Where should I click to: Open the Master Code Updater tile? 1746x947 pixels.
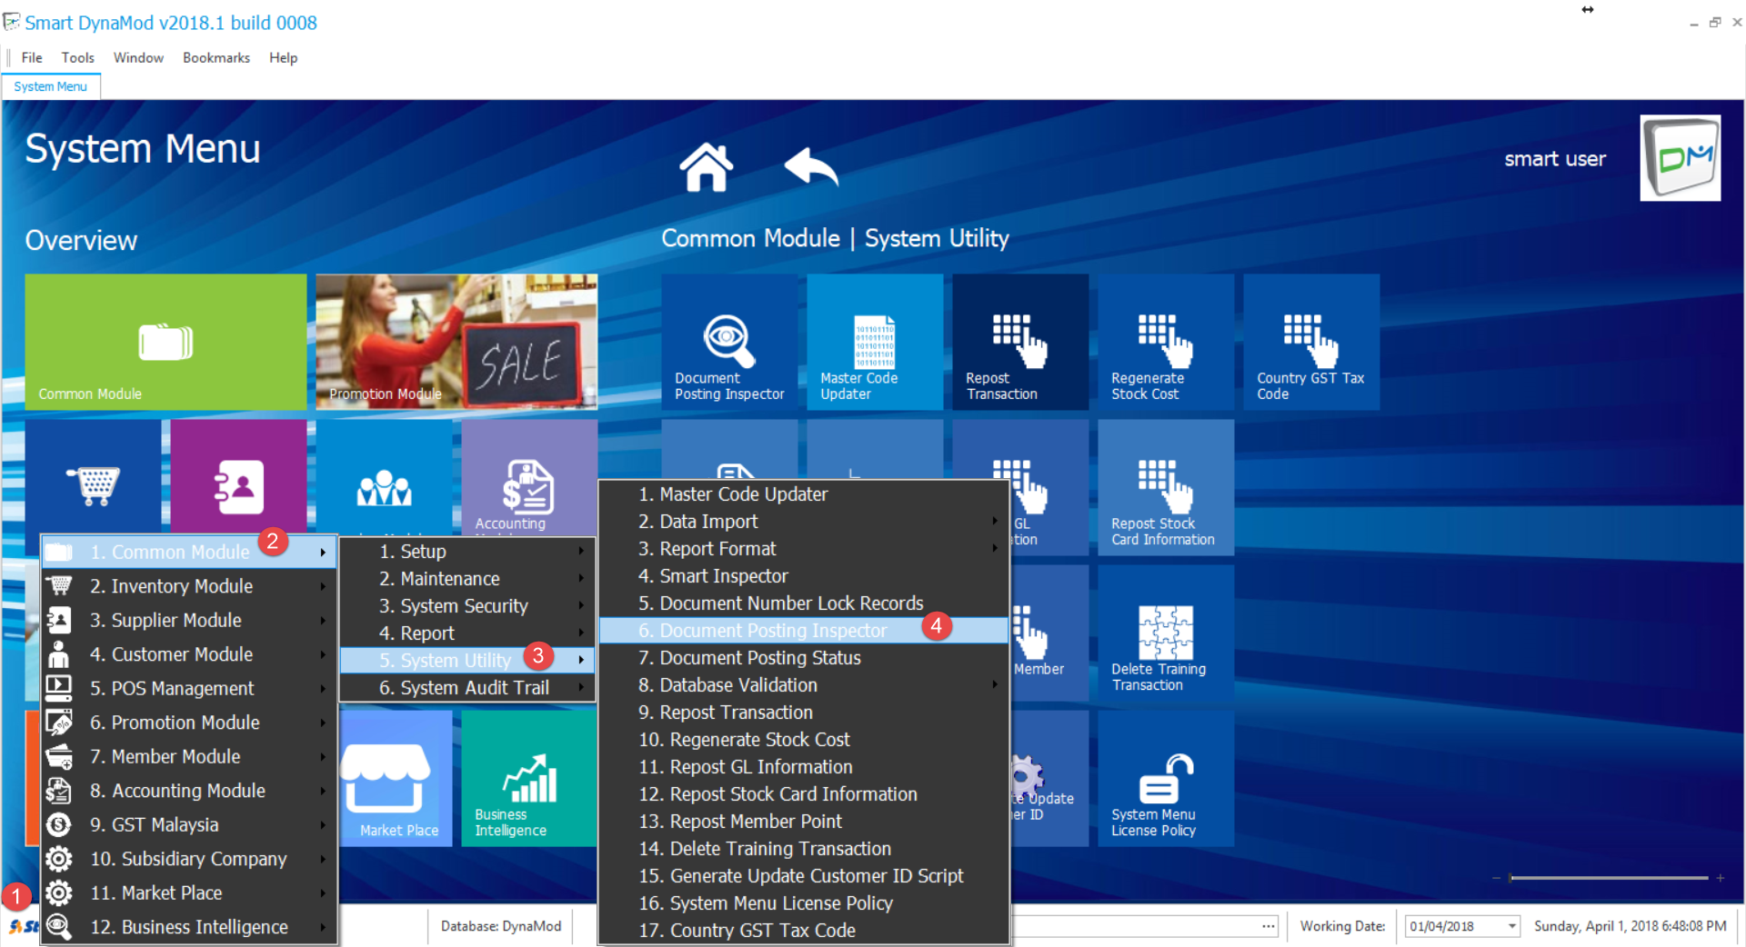(875, 342)
